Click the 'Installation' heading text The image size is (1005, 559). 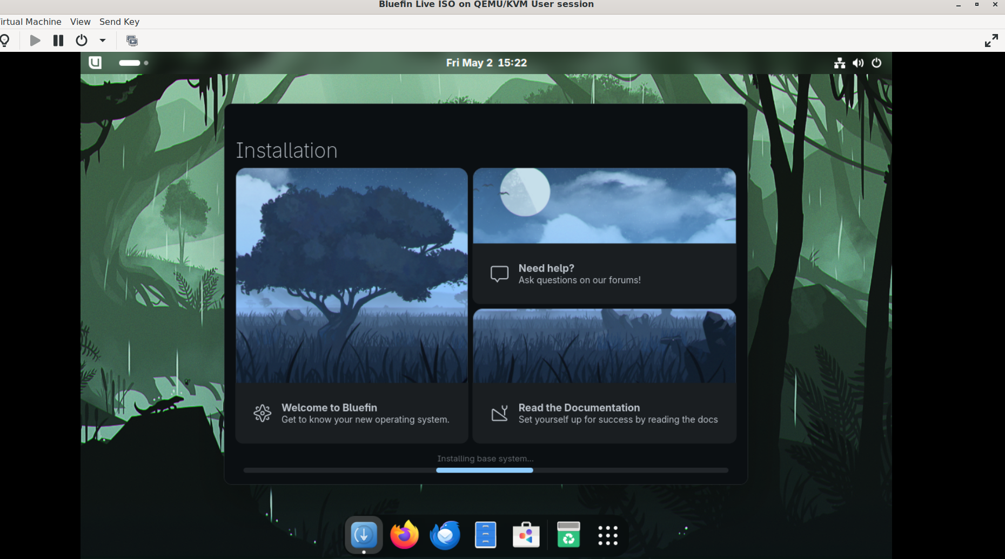point(287,151)
